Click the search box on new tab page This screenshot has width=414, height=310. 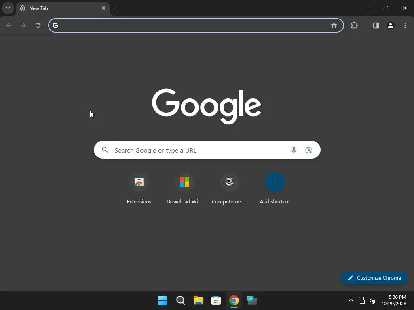207,150
